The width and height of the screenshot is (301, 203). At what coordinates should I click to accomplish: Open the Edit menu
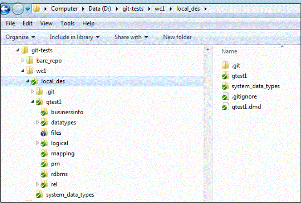pos(28,23)
